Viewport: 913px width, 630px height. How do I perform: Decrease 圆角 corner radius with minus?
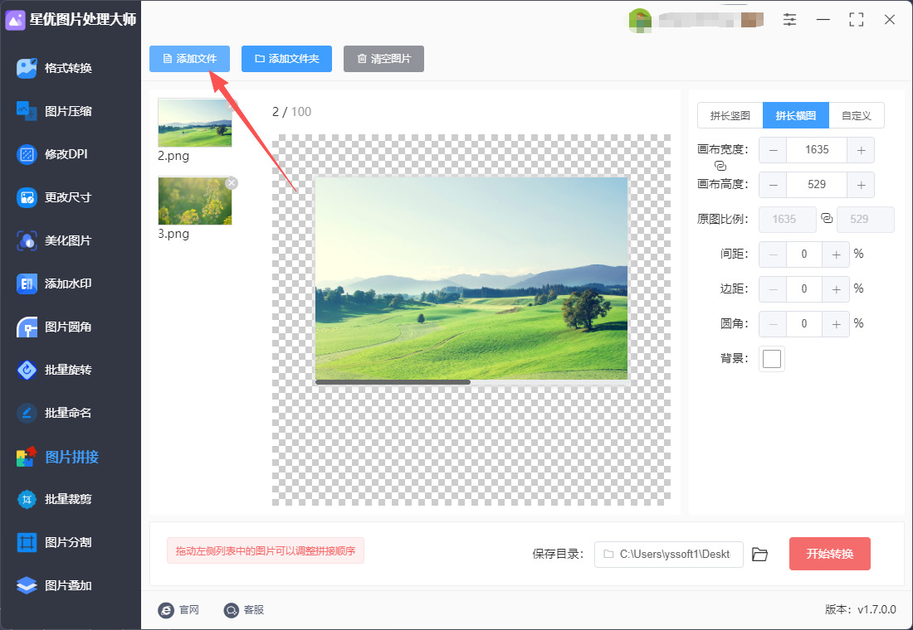(774, 324)
